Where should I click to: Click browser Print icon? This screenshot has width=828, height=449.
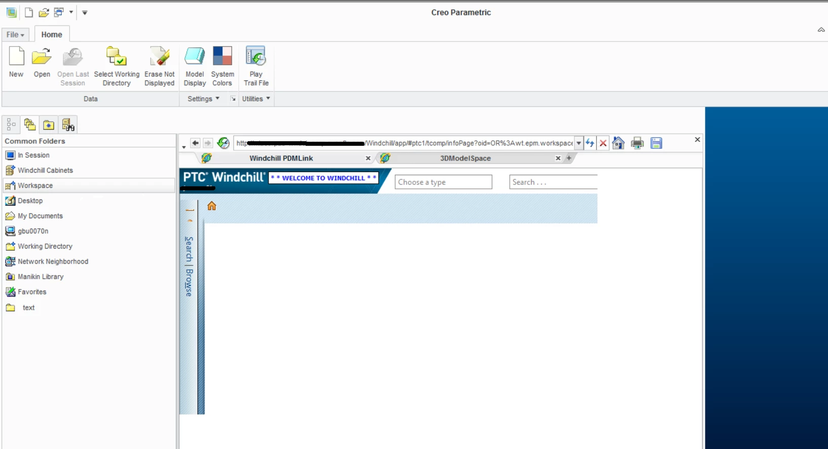(x=637, y=143)
